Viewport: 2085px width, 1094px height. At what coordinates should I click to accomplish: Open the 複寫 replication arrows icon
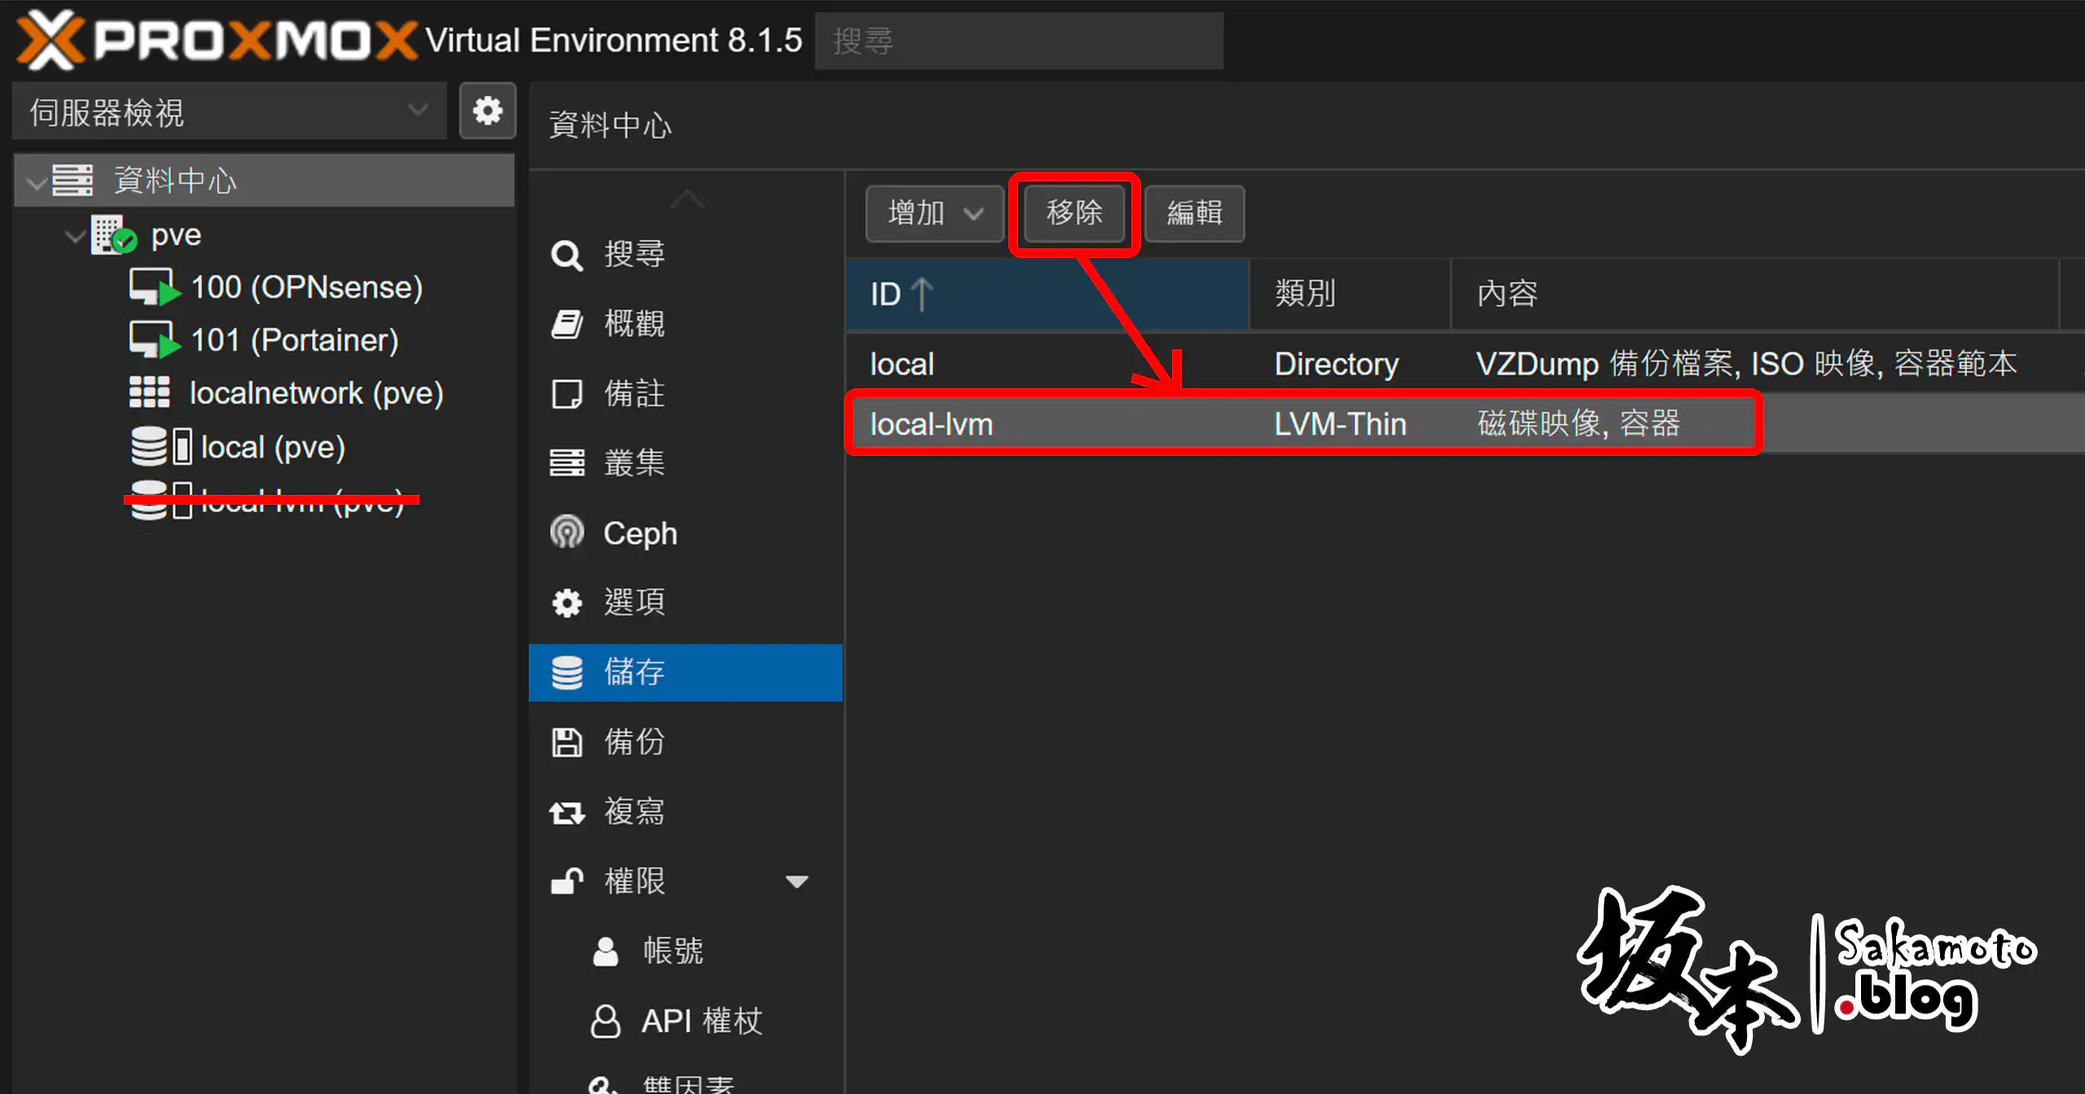coord(567,812)
